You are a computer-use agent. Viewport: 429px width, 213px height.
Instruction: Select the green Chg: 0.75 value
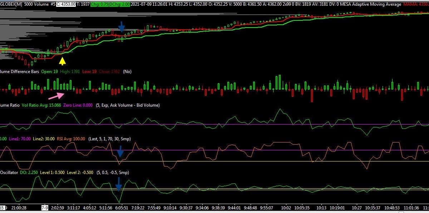[100, 4]
